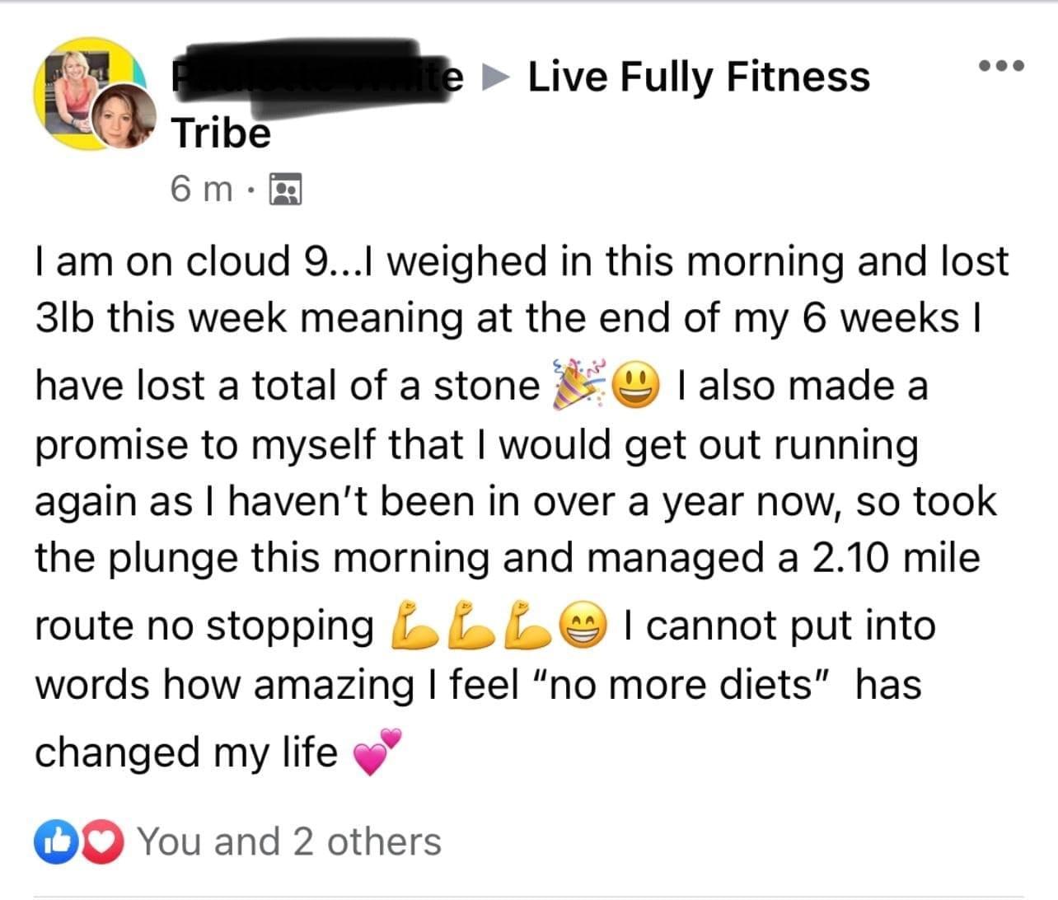Viewport: 1058px width, 900px height.
Task: Click the "6 m" post timestamp
Action: [201, 189]
